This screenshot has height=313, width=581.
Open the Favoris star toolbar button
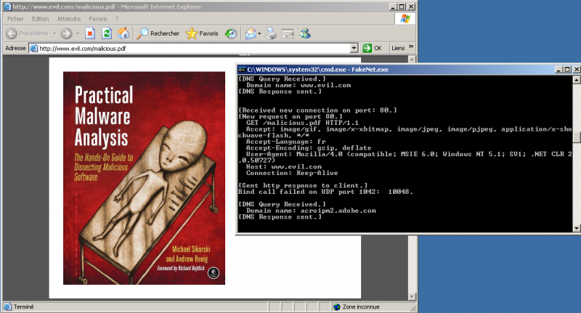coord(202,33)
